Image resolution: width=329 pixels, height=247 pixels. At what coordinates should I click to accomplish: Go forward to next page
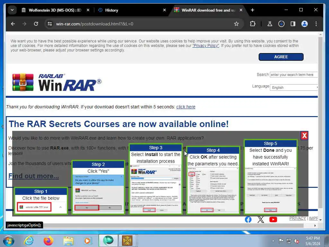[24, 24]
